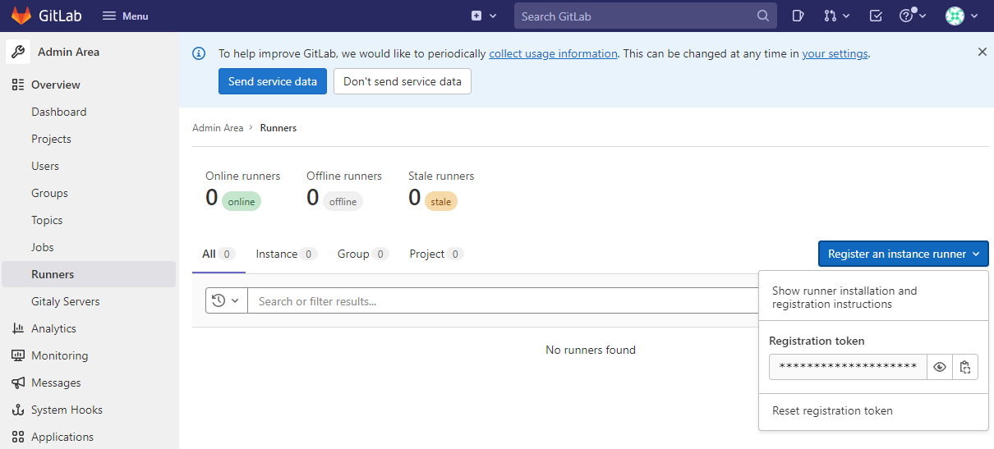Open the To-Do List icon
This screenshot has height=449, width=994.
(876, 16)
